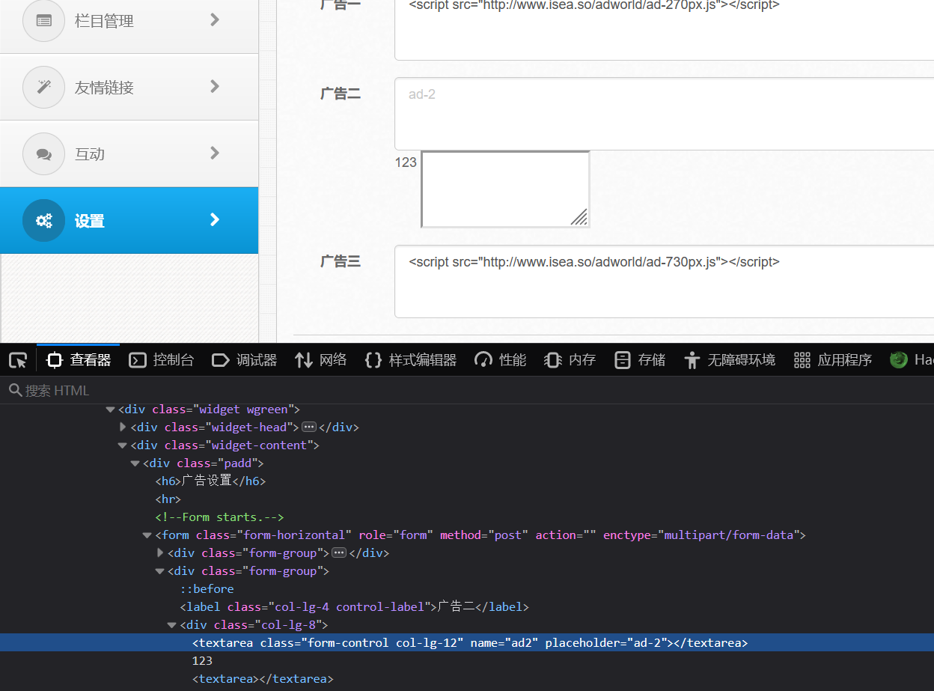Open the 存储 tab

pyautogui.click(x=640, y=360)
